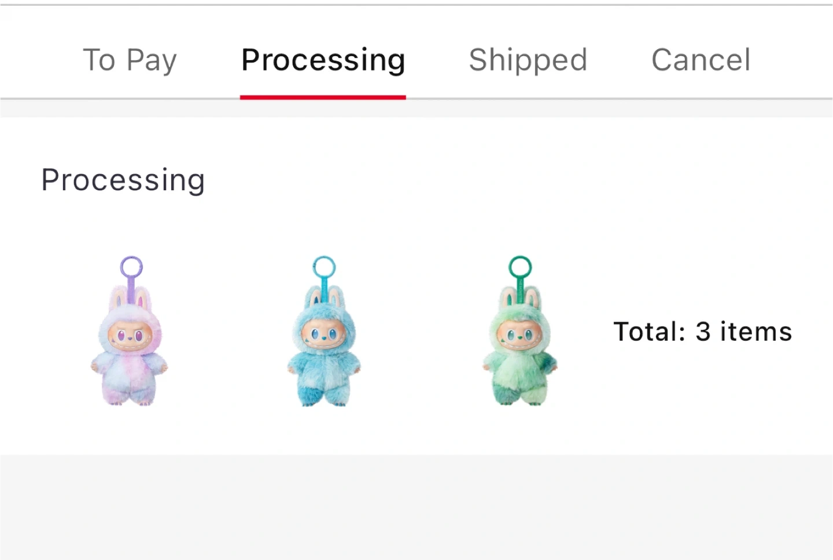Screen dimensions: 833x560
Task: Tap the blue plush doll's feet
Action: coord(324,399)
